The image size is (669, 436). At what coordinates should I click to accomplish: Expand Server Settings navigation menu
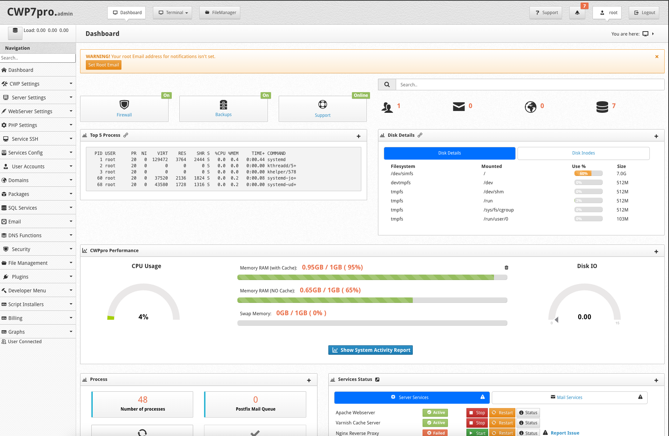click(38, 98)
